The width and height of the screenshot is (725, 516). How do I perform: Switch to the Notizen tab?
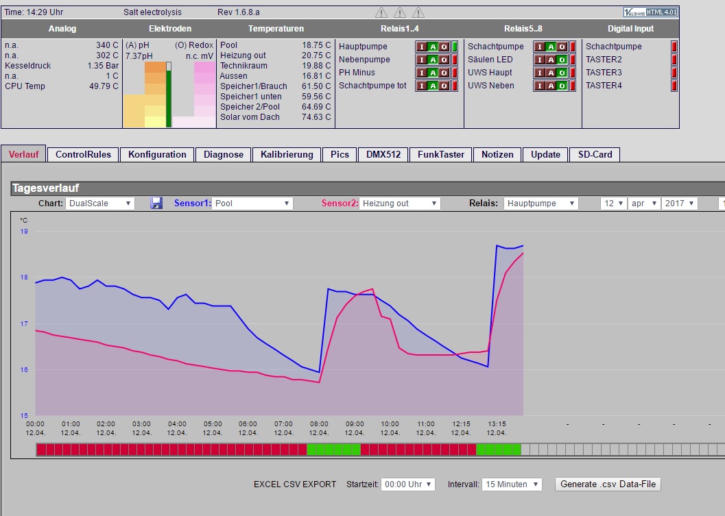pos(497,154)
